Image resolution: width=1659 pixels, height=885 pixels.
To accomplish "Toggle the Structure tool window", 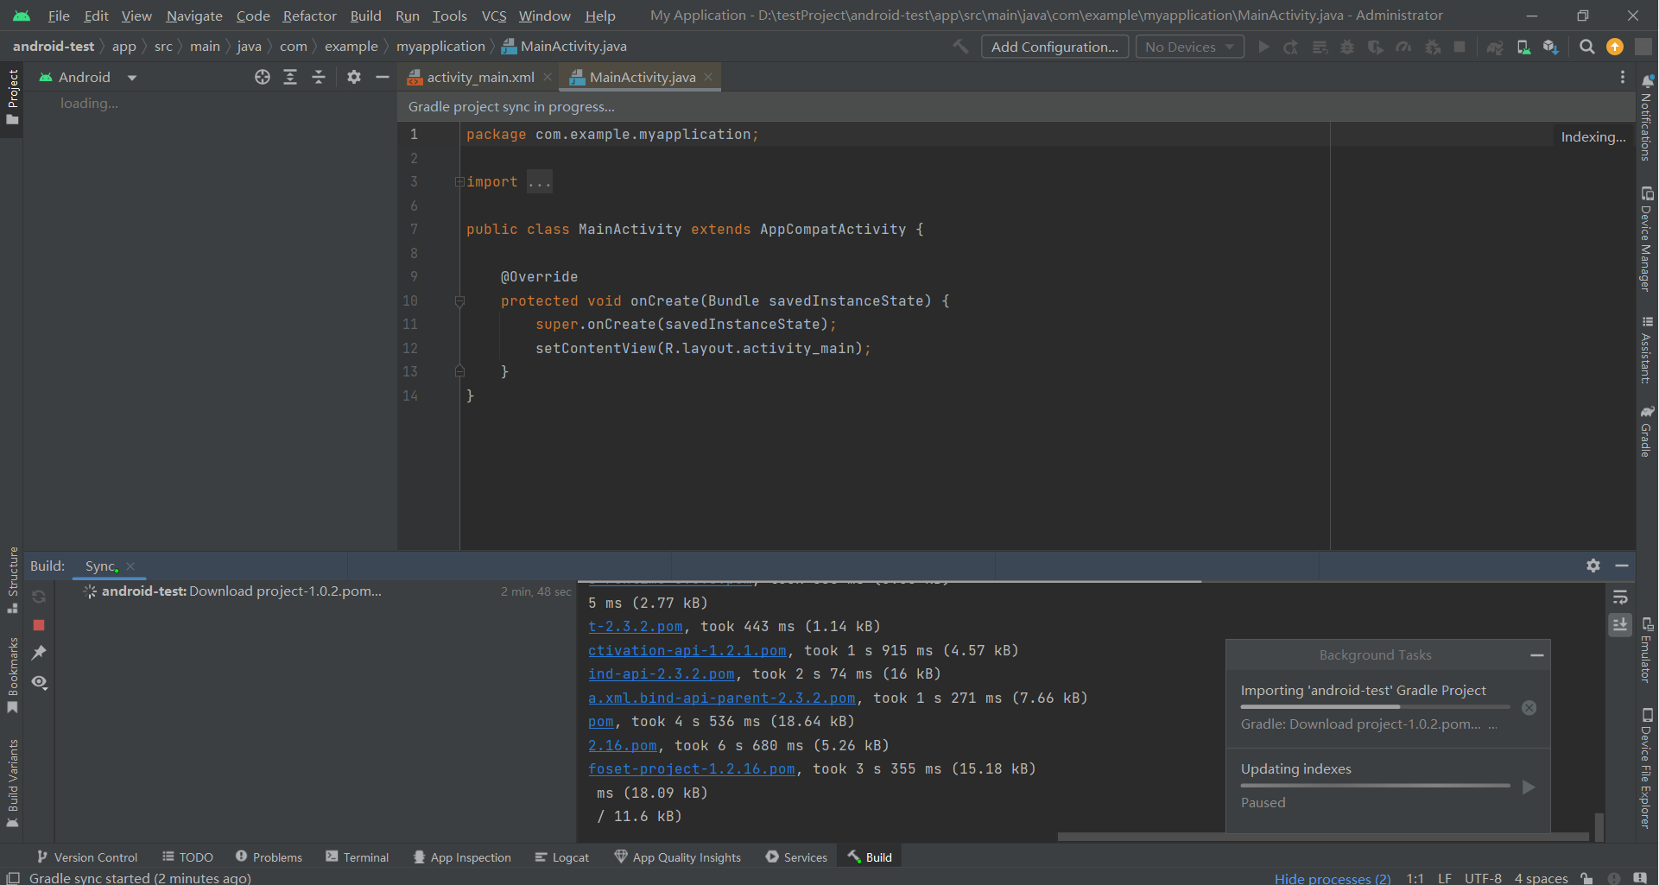I will (12, 580).
